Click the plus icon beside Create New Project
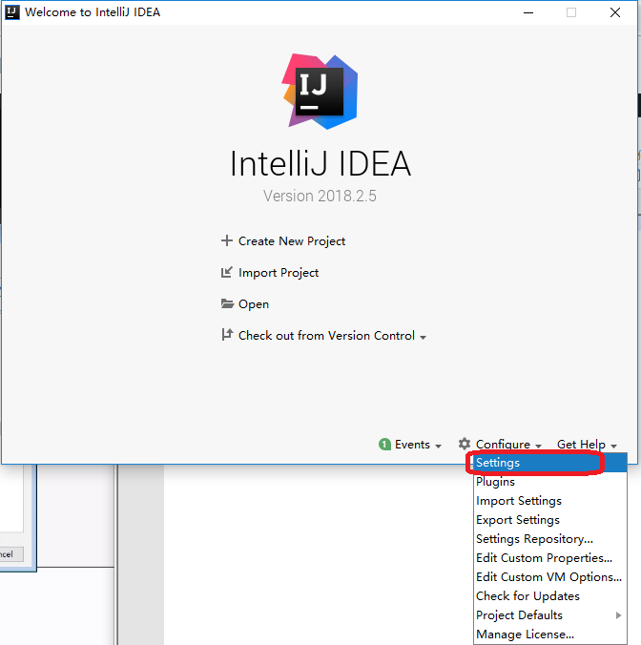This screenshot has width=641, height=645. (x=227, y=240)
